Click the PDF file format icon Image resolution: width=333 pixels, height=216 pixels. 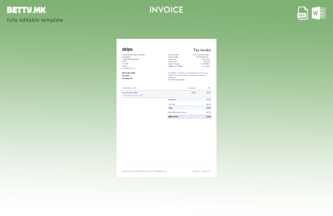coord(303,13)
